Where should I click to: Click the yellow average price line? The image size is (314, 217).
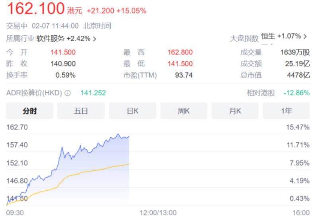(99, 169)
